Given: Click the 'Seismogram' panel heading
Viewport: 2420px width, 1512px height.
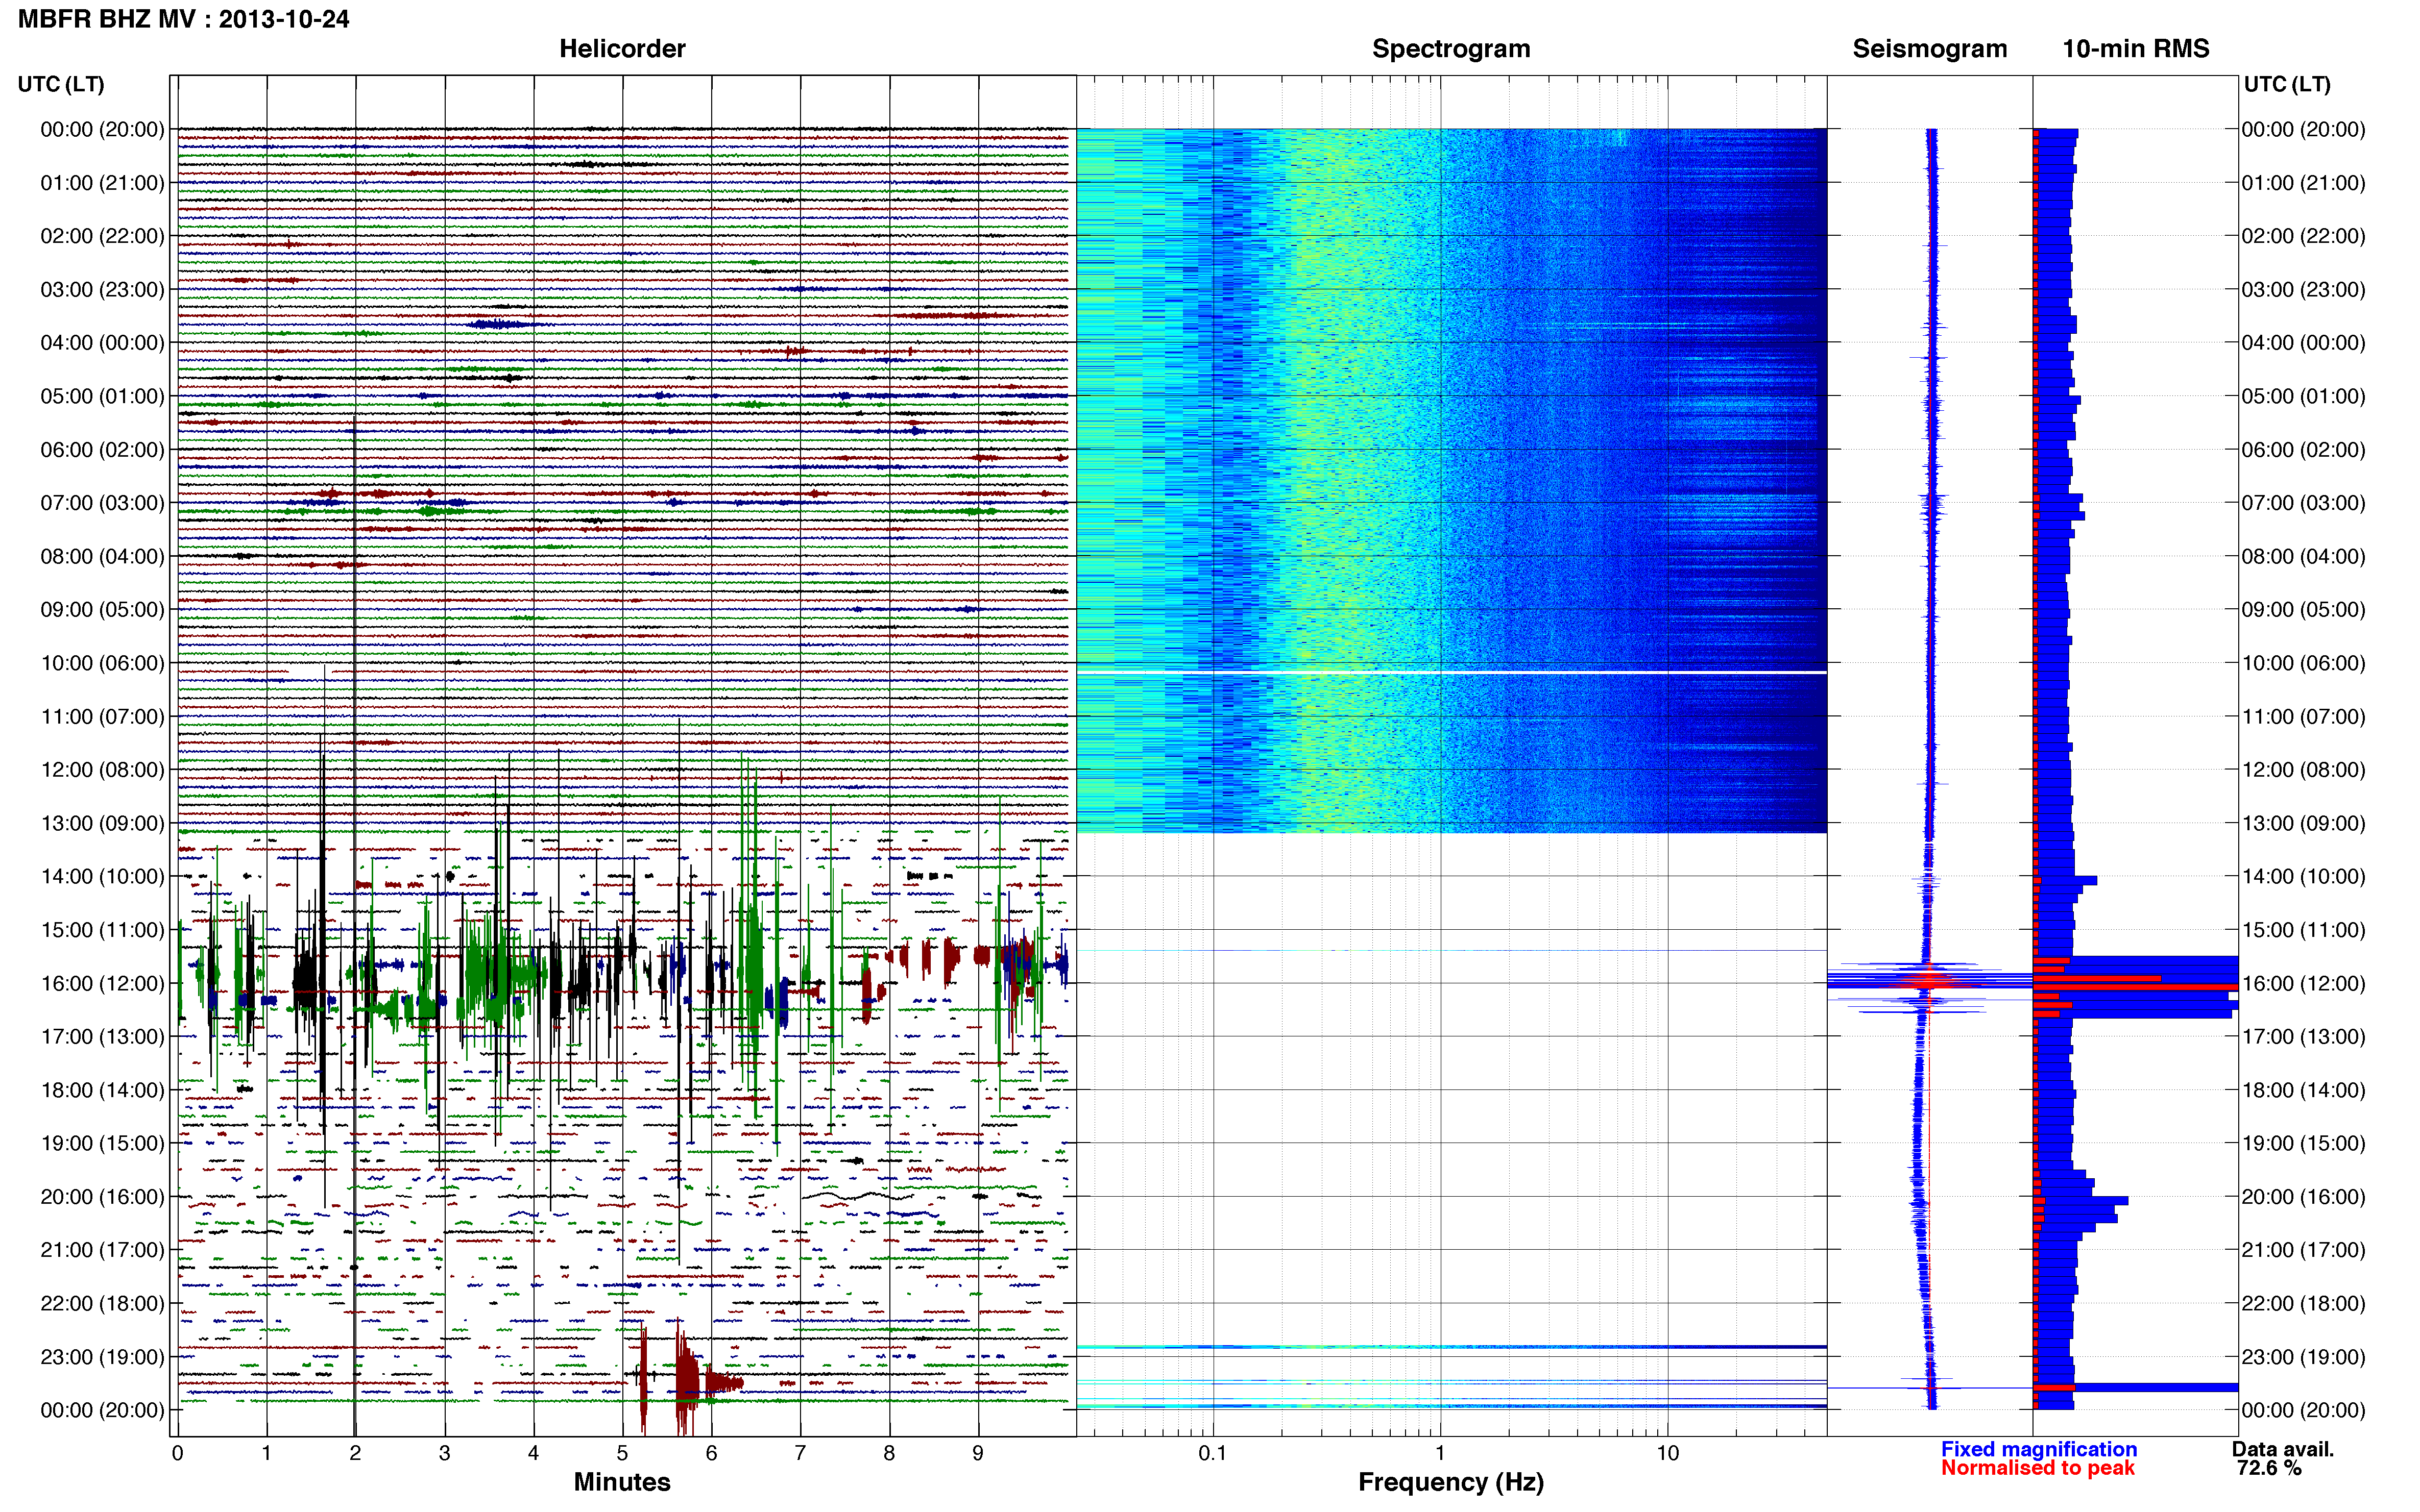Looking at the screenshot, I should tap(1930, 49).
